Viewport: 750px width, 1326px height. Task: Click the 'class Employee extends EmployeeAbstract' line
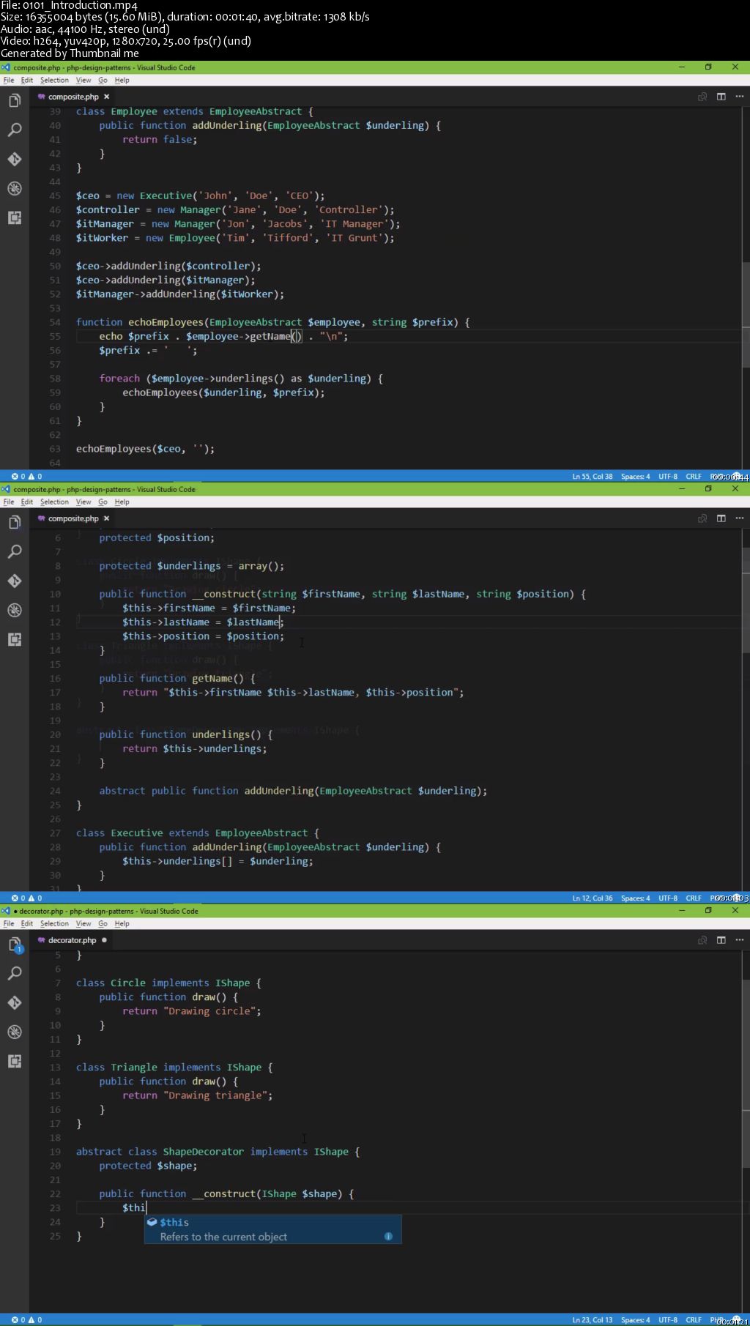pos(195,111)
